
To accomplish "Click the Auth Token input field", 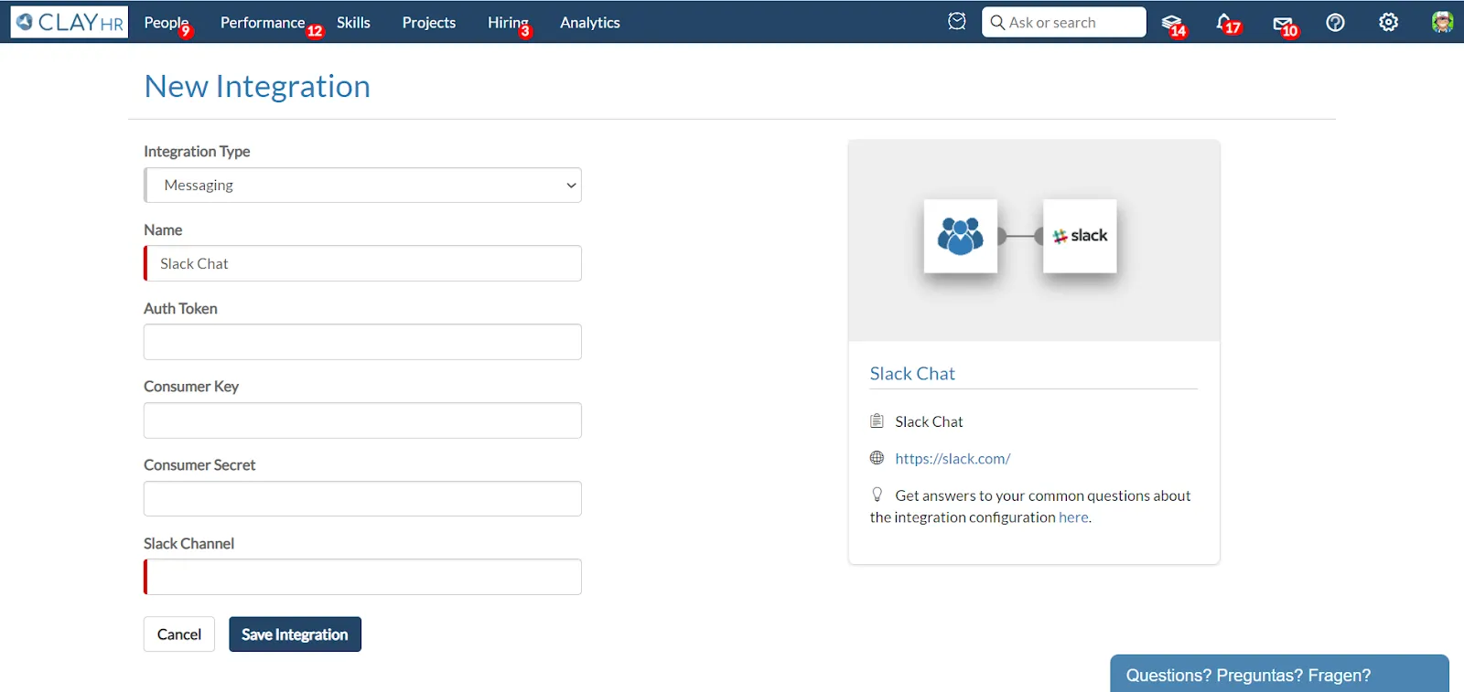I will (x=362, y=342).
